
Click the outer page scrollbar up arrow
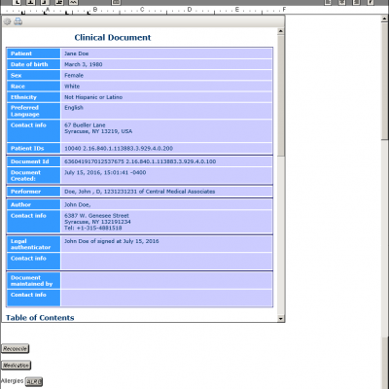(x=385, y=18)
